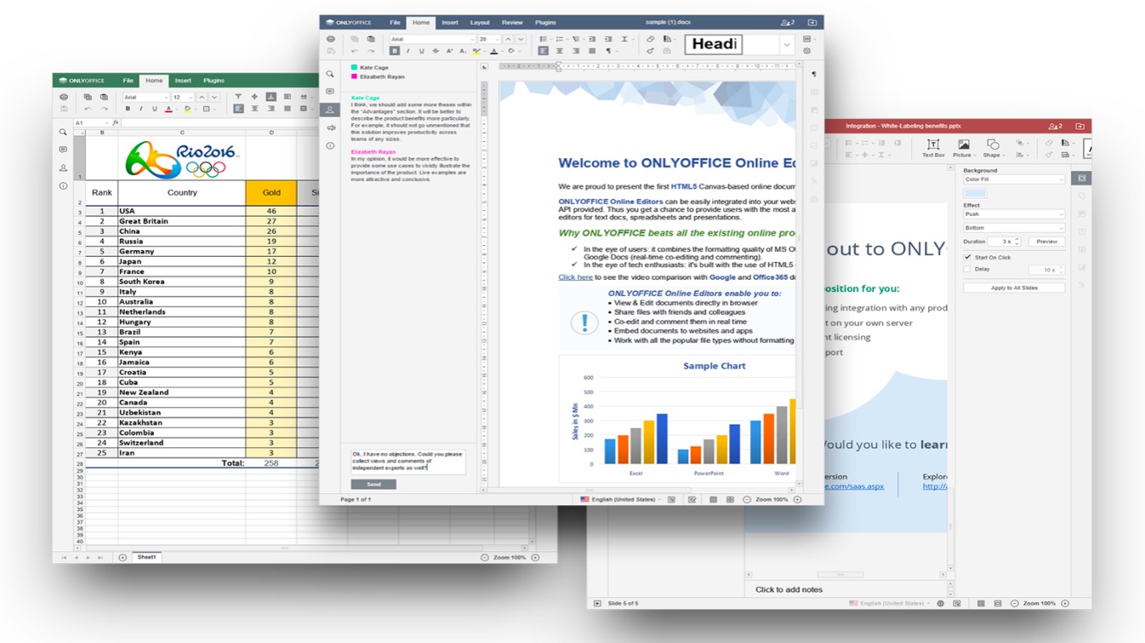Click Bold in the document editor toolbar
Viewport: 1145px width, 643px height.
click(x=395, y=51)
